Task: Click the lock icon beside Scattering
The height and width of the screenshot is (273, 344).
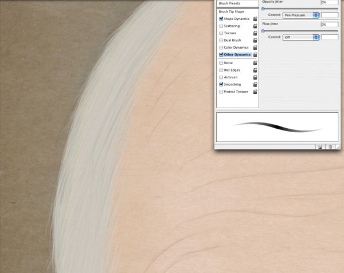Action: click(x=255, y=26)
